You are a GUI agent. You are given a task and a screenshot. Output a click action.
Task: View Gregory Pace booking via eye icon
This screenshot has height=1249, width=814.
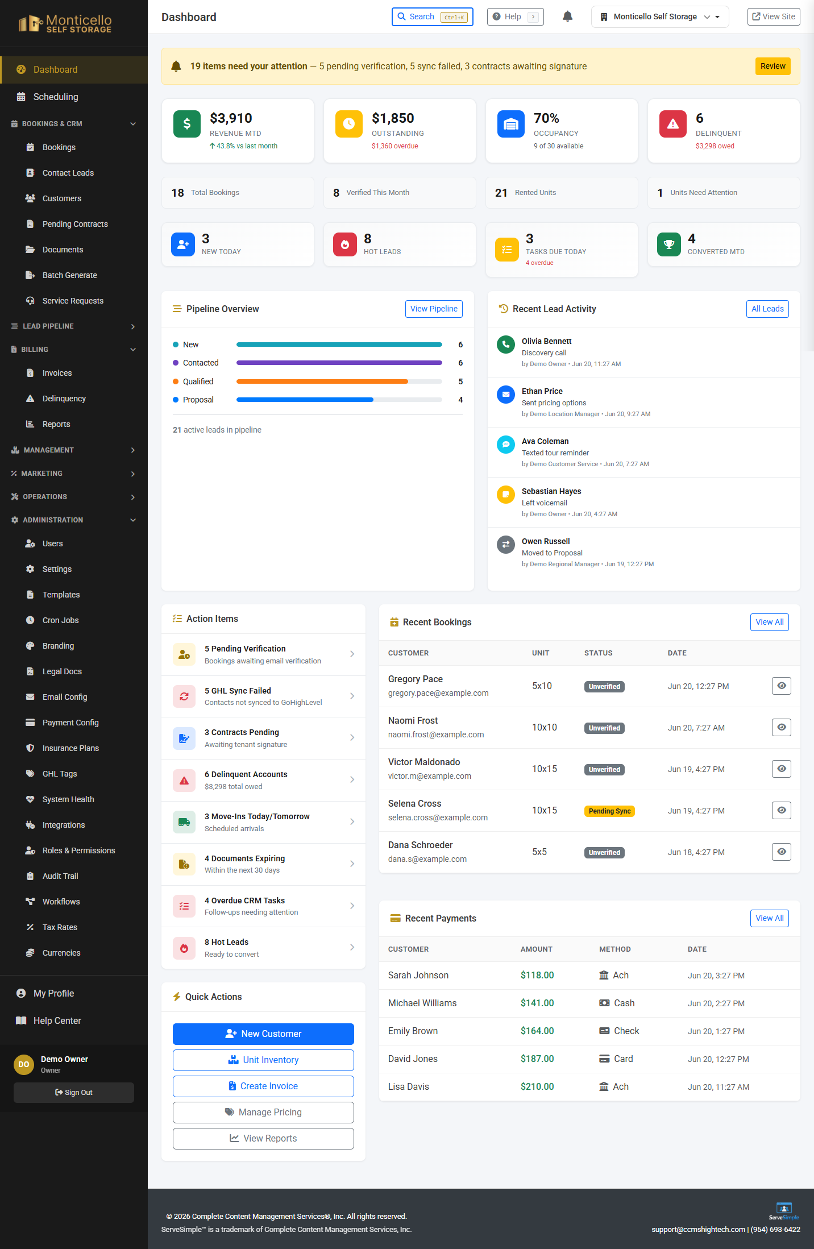782,686
